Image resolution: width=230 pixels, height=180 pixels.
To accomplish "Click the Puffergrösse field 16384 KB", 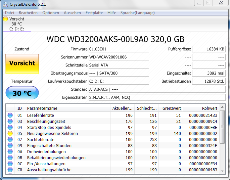I will click(x=209, y=49).
